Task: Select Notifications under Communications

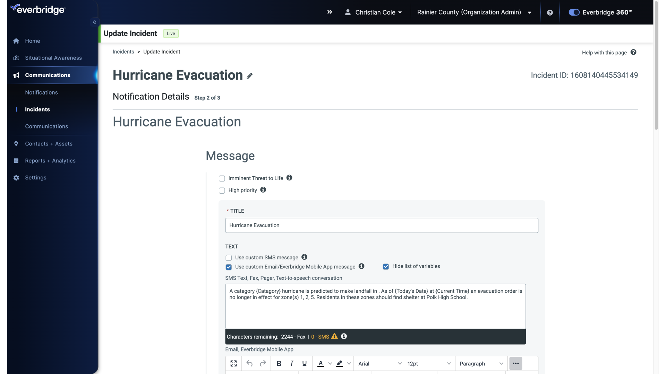Action: [x=41, y=92]
